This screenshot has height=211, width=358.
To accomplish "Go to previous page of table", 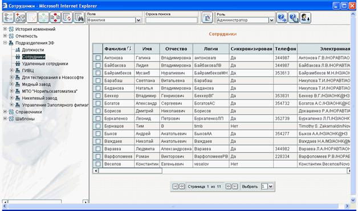I will [x=182, y=187].
